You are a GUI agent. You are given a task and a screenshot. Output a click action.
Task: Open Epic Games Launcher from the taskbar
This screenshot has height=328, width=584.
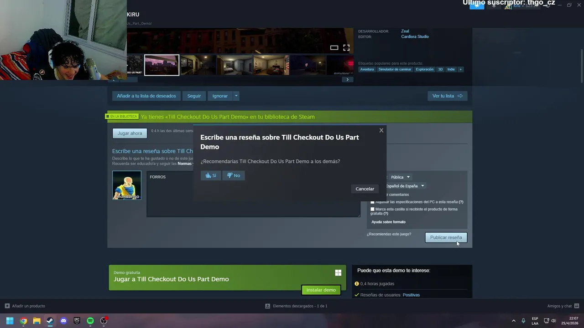click(x=77, y=321)
